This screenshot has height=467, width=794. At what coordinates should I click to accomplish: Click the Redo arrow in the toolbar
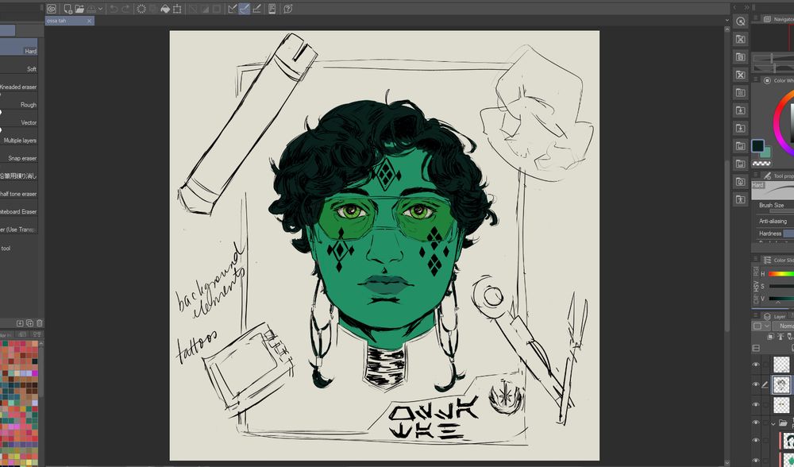[126, 6]
